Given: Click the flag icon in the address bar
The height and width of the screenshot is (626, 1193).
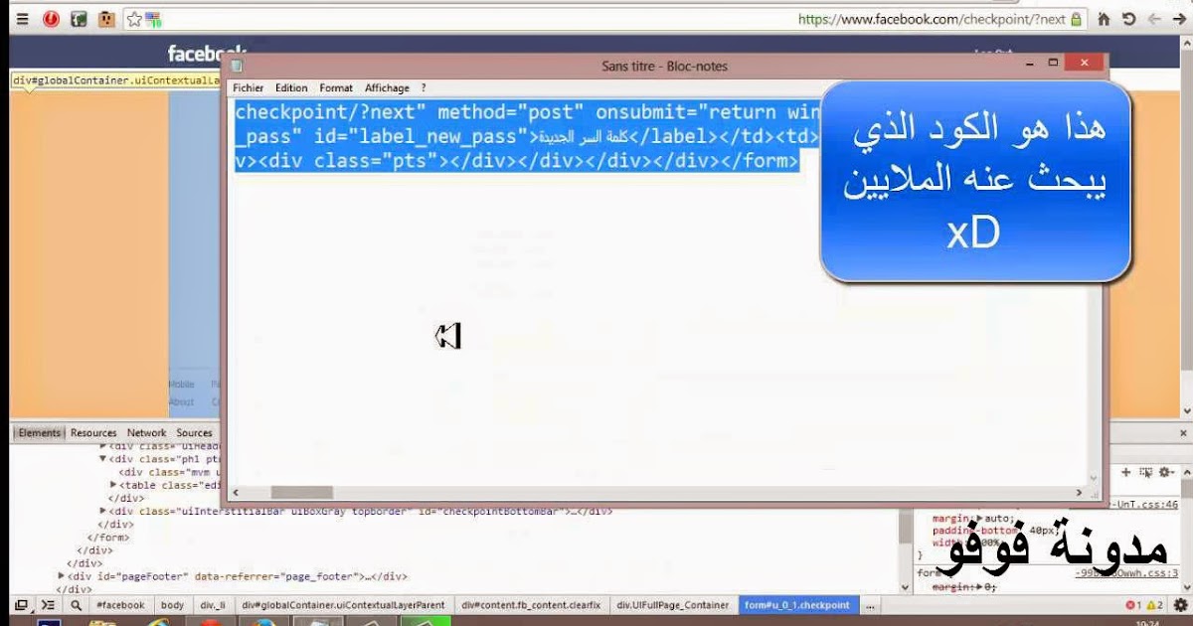Looking at the screenshot, I should click(x=154, y=19).
